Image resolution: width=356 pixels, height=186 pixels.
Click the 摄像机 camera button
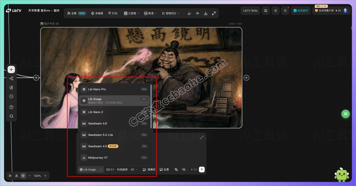click(149, 170)
